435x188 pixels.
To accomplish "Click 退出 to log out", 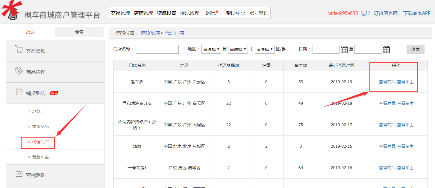I will click(x=365, y=13).
